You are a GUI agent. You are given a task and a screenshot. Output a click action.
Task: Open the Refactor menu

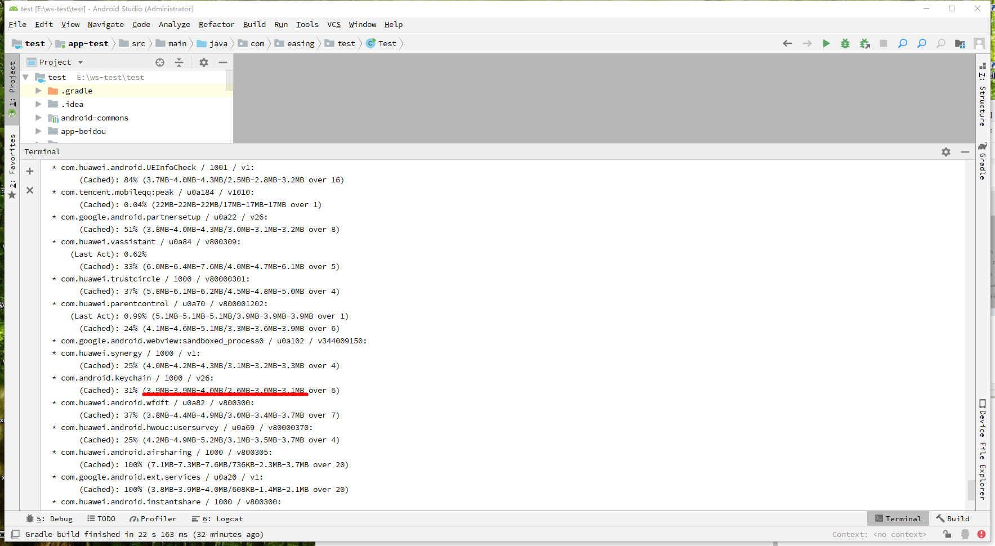[216, 25]
